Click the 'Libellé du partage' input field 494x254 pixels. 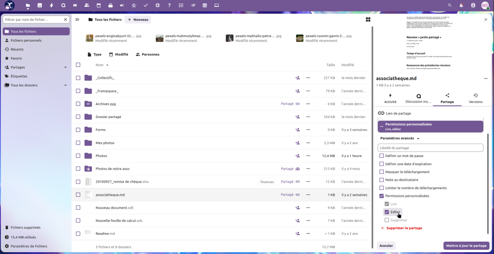coord(430,148)
